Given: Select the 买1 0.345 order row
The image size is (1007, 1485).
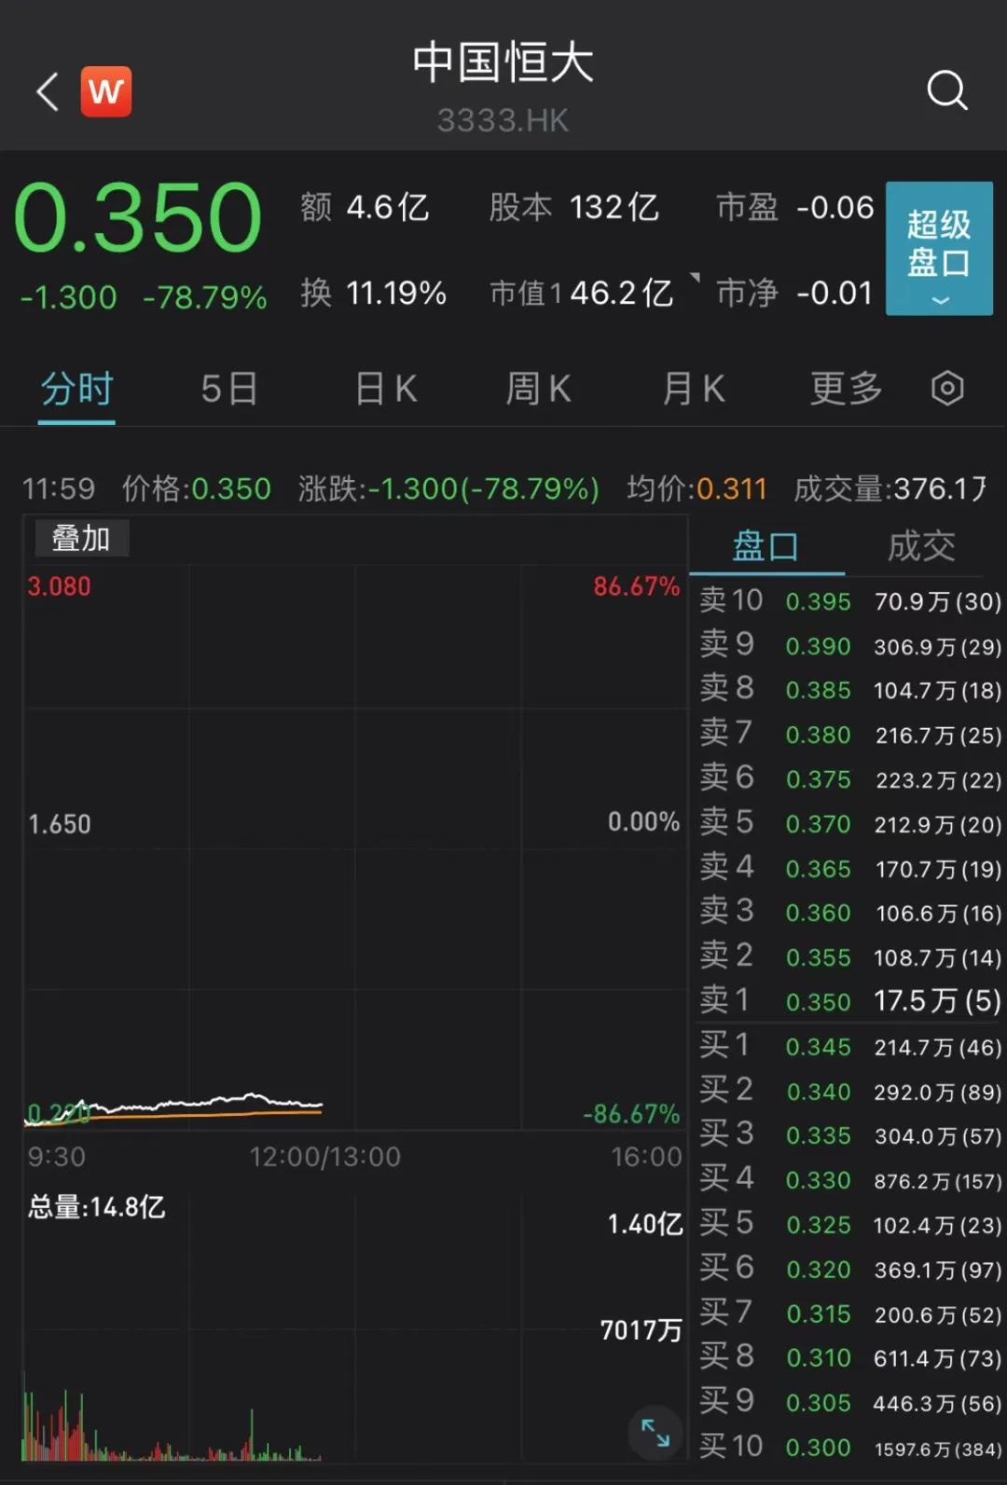Looking at the screenshot, I should pyautogui.click(x=850, y=1047).
